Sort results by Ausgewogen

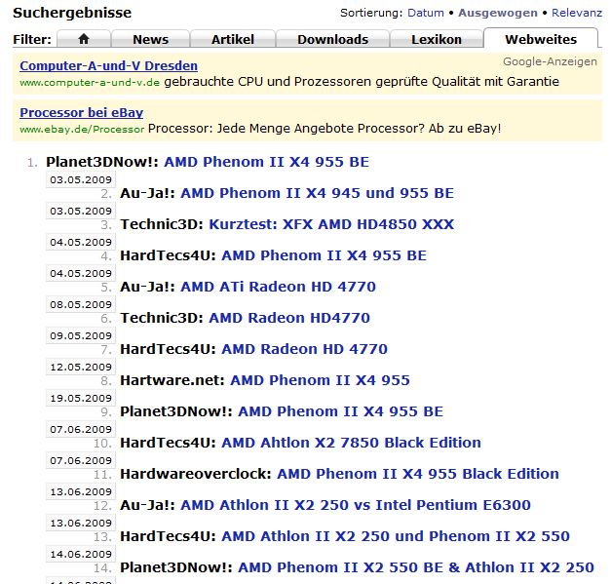click(498, 13)
